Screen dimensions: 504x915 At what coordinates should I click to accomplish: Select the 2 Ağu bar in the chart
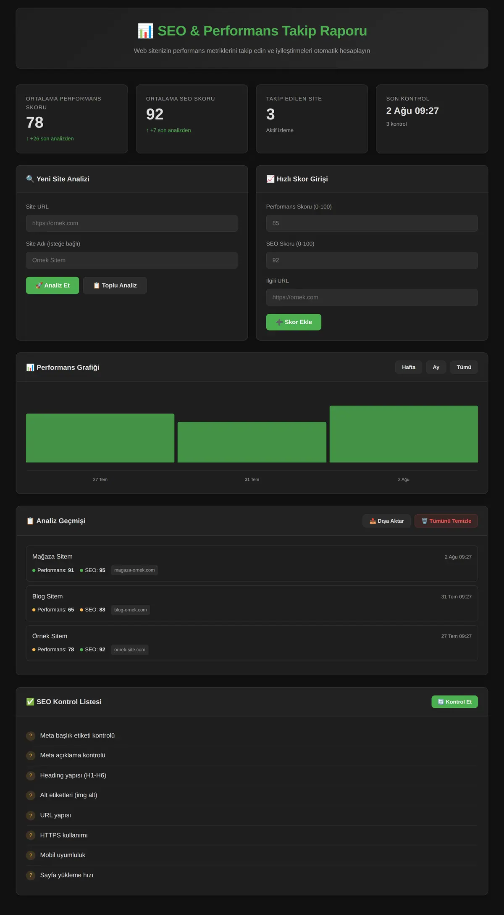(404, 434)
